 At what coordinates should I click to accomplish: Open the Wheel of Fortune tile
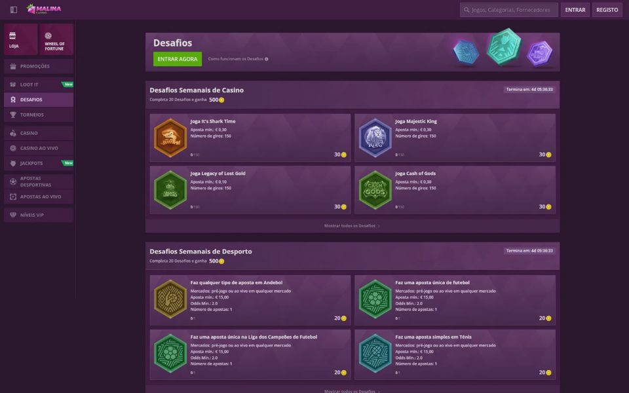[x=56, y=39]
